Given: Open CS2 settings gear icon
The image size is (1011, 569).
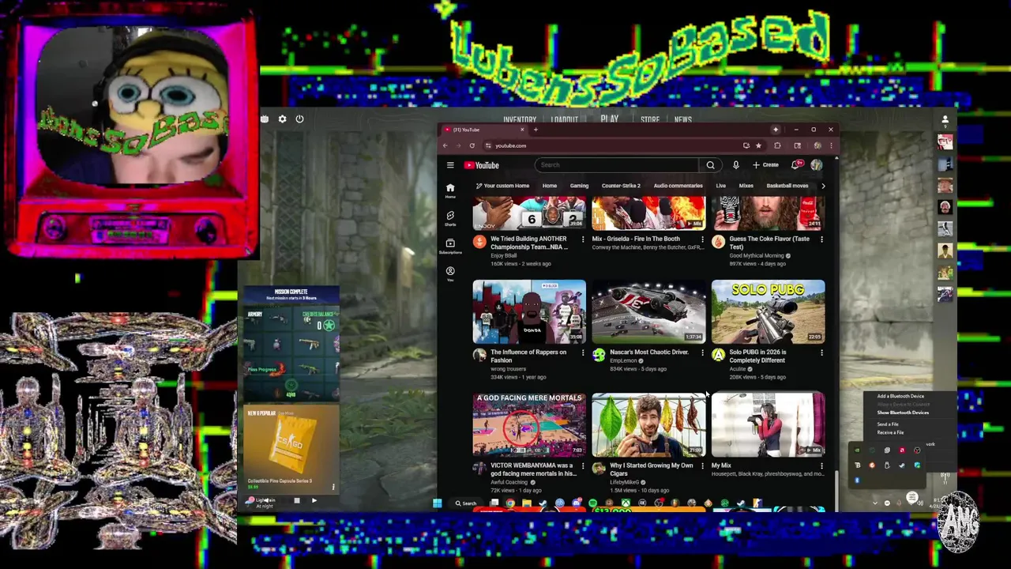Looking at the screenshot, I should (282, 119).
